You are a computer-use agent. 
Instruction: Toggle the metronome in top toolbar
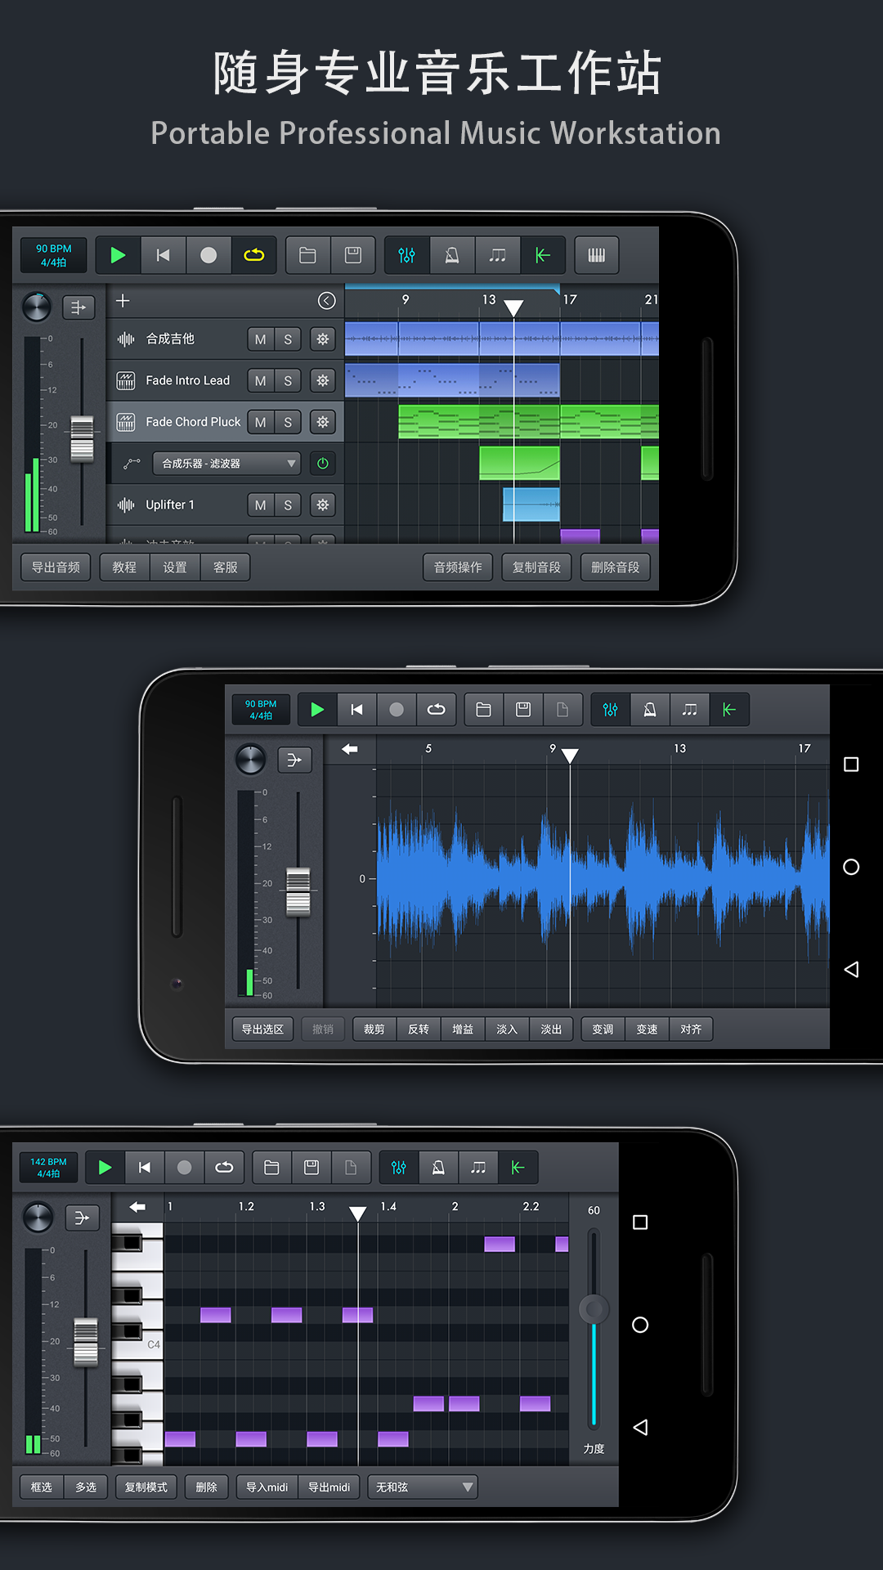click(x=451, y=256)
